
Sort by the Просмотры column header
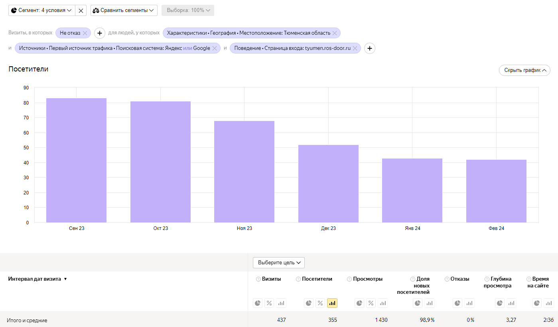click(x=367, y=279)
